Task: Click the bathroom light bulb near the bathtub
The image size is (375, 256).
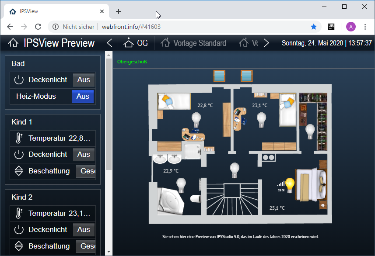Action: click(x=181, y=184)
